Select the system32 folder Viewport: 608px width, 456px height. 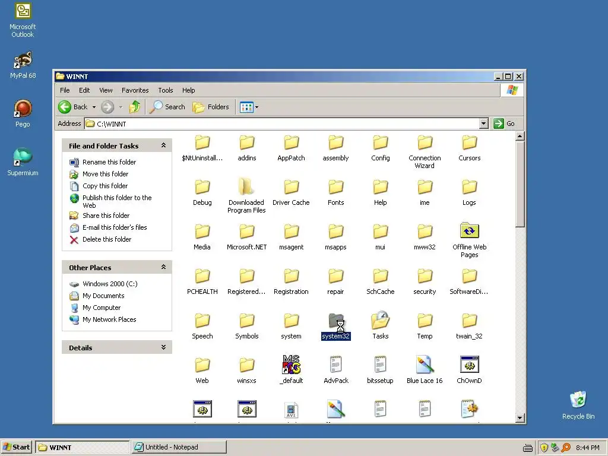point(336,326)
